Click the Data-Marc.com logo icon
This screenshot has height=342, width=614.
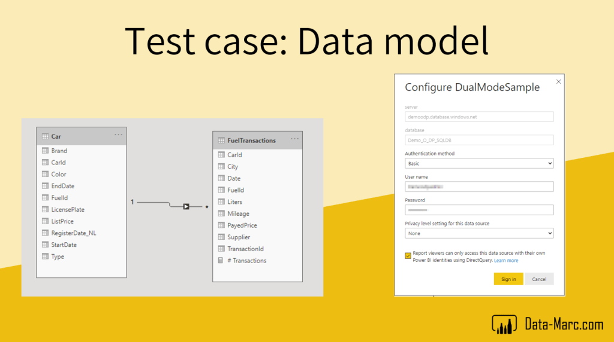(504, 325)
